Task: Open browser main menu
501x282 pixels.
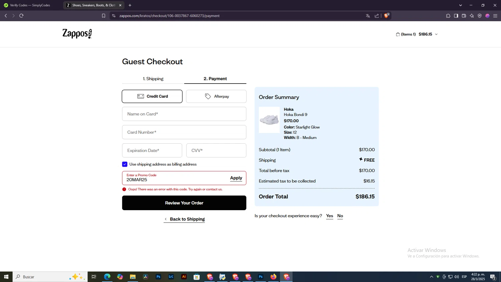Action: click(x=495, y=16)
